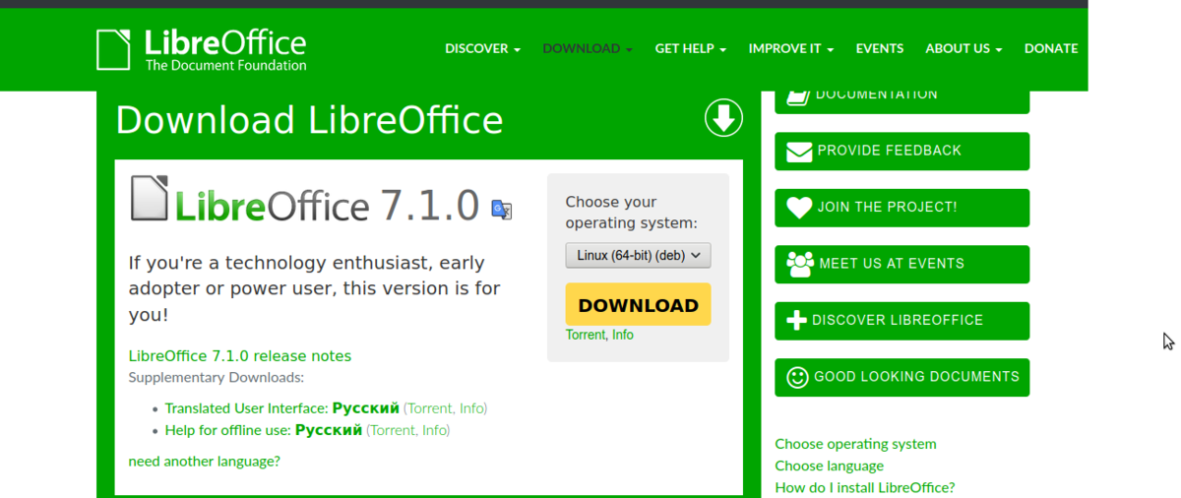Screen dimensions: 1181x498
Task: Click Info link for Translated User Interface
Action: click(x=471, y=407)
